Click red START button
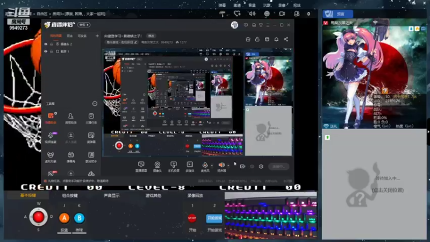430x242 pixels. point(192,218)
